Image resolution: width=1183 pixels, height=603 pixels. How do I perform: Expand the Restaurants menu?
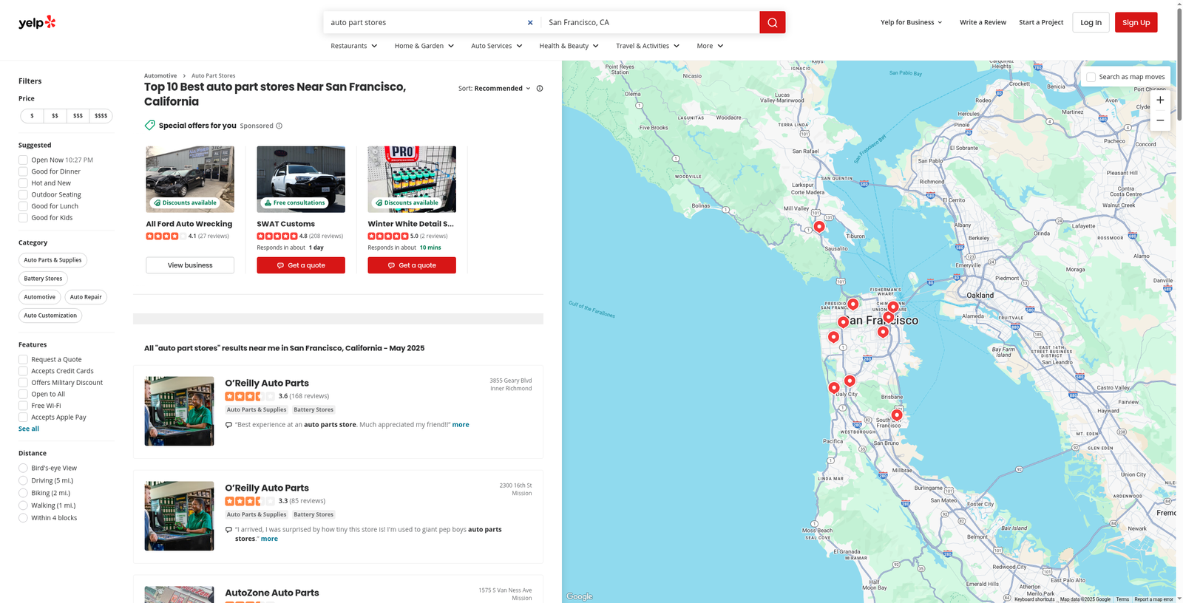[354, 46]
